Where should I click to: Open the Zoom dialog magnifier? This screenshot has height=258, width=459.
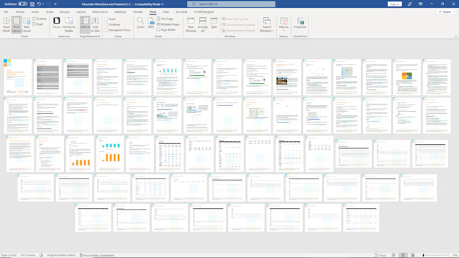tap(140, 23)
